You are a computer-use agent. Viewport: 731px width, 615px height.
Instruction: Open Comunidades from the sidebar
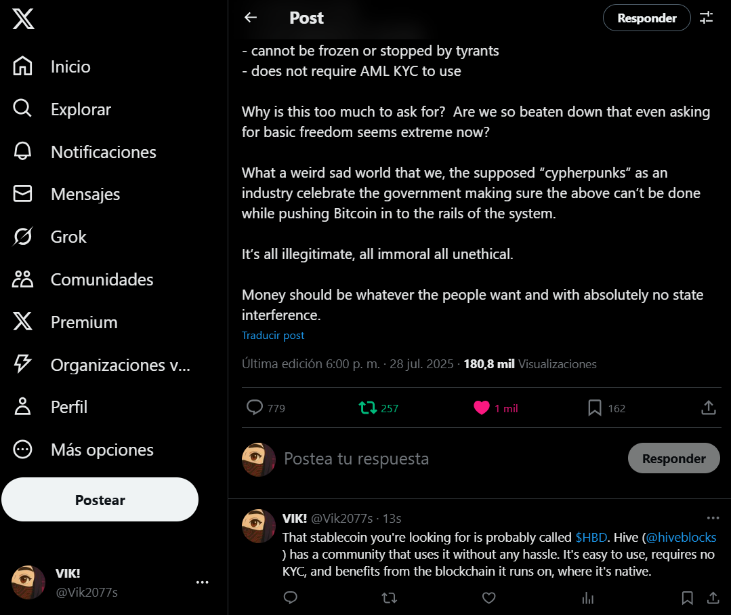click(x=83, y=279)
